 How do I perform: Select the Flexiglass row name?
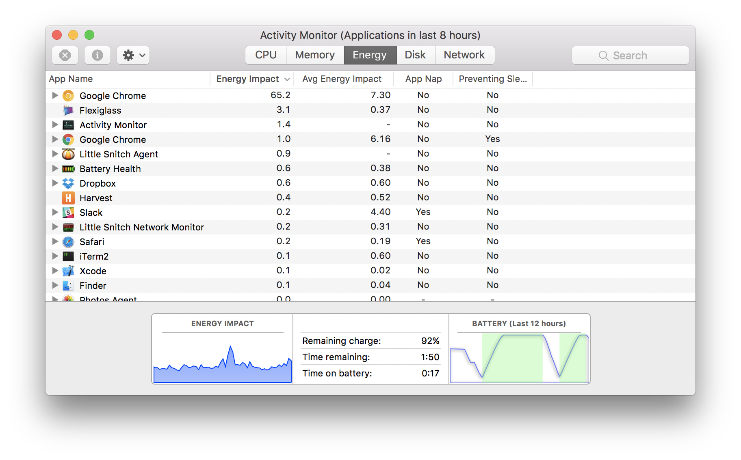click(x=100, y=110)
